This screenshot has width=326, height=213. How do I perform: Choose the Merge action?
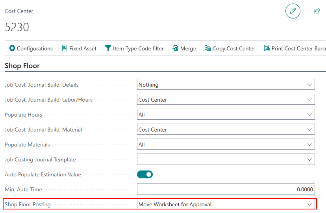coord(184,48)
